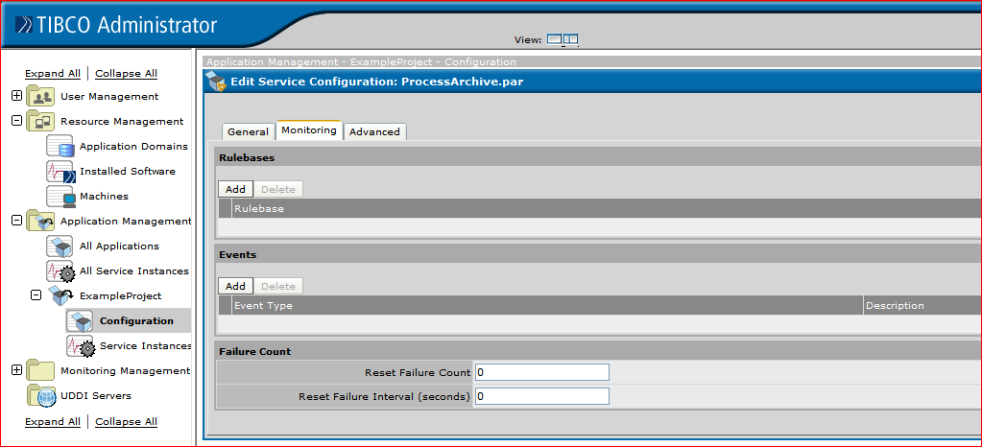
Task: Click the Service Instances gear icon
Action: click(x=81, y=346)
